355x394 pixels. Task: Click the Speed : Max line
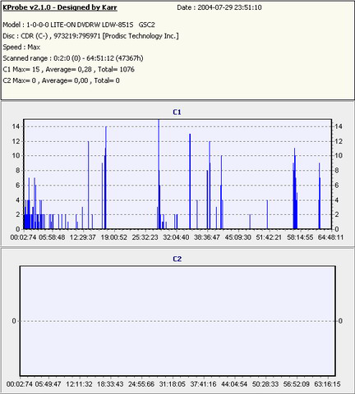click(21, 47)
